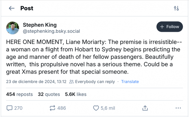View the 454 reposts list

click(x=19, y=94)
